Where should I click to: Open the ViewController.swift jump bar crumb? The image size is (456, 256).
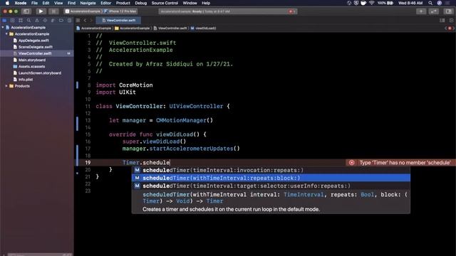pos(170,28)
